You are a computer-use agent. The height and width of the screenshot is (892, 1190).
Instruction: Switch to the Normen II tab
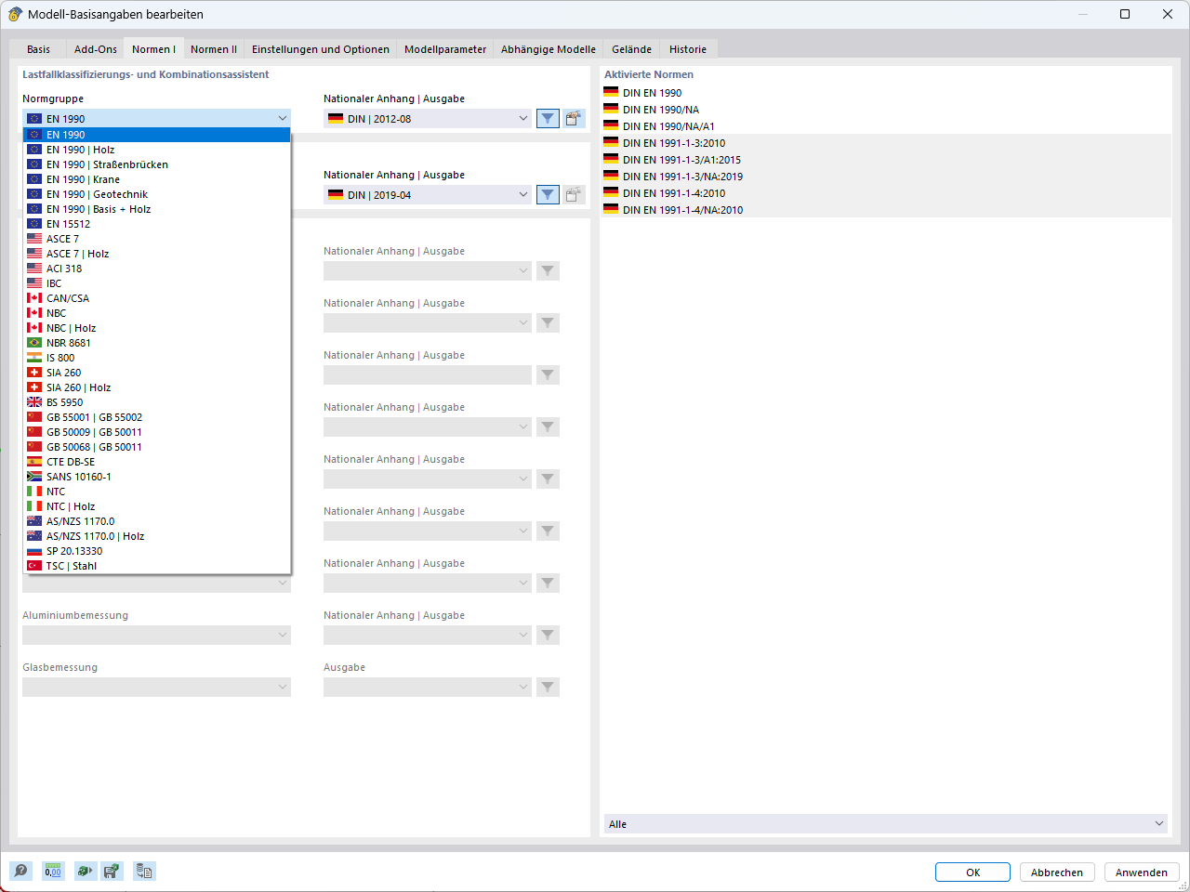click(x=213, y=48)
